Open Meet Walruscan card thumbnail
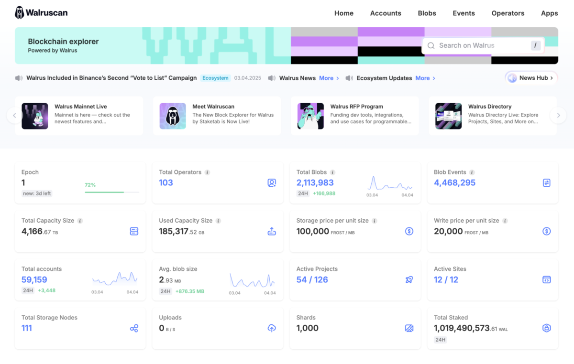This screenshot has width=574, height=364. pyautogui.click(x=173, y=116)
